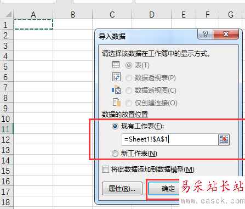The width and height of the screenshot is (245, 209).
Task: Select row 5 header
Action: point(7,66)
